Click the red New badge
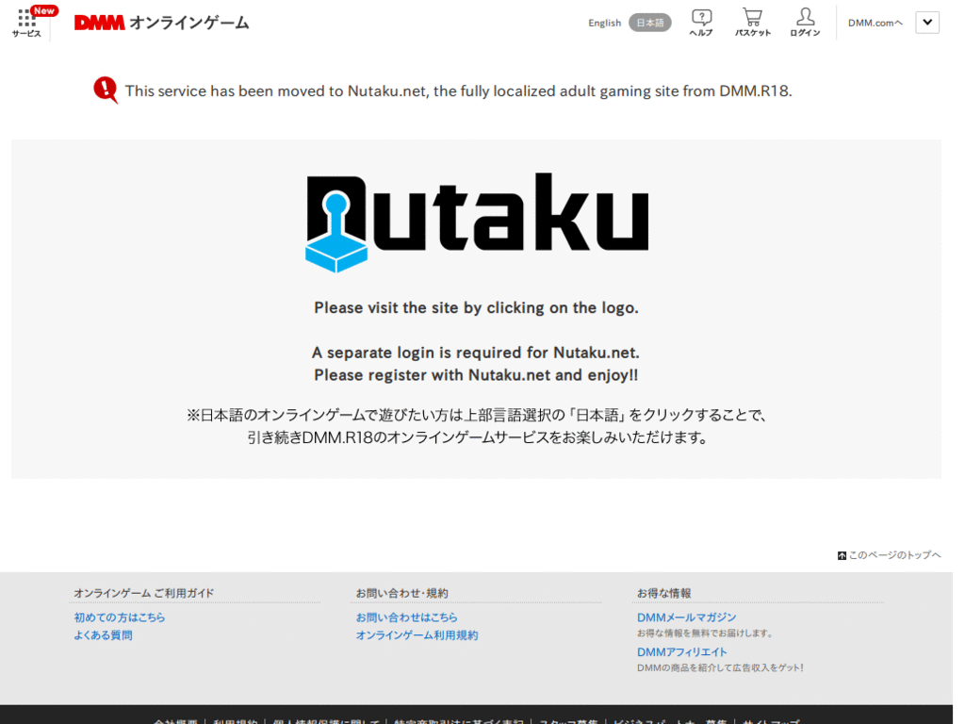The height and width of the screenshot is (724, 965). pos(43,10)
